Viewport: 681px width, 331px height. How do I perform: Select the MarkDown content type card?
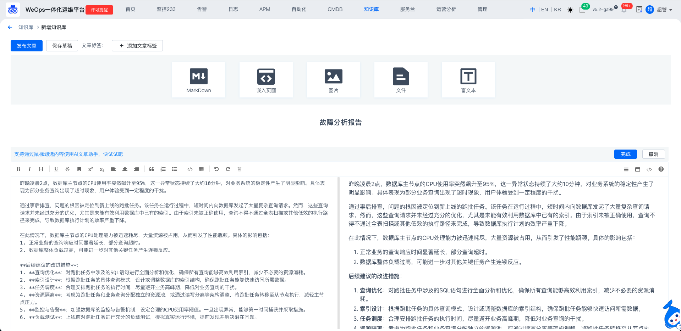[x=199, y=80]
